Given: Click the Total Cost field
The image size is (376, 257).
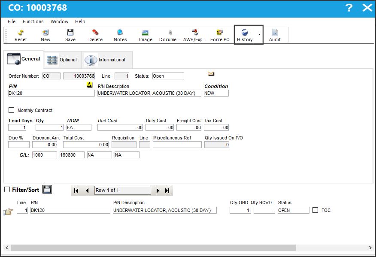Looking at the screenshot, I should pyautogui.click(x=86, y=145).
